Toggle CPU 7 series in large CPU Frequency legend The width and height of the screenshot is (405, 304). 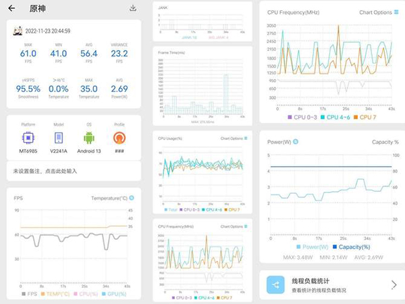[365, 118]
